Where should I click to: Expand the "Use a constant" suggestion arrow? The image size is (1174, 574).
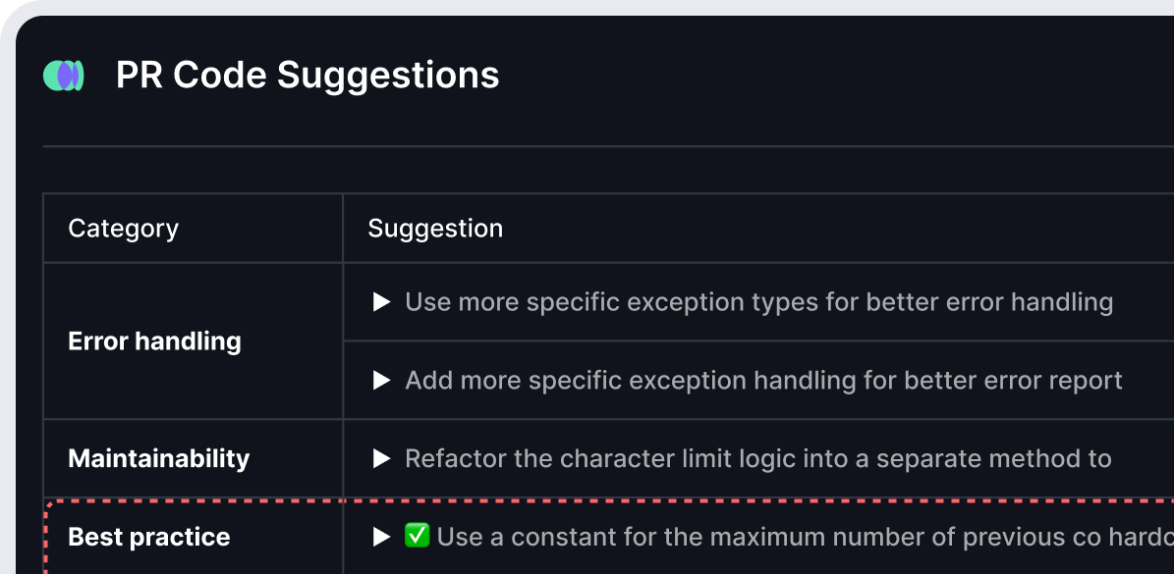[382, 538]
